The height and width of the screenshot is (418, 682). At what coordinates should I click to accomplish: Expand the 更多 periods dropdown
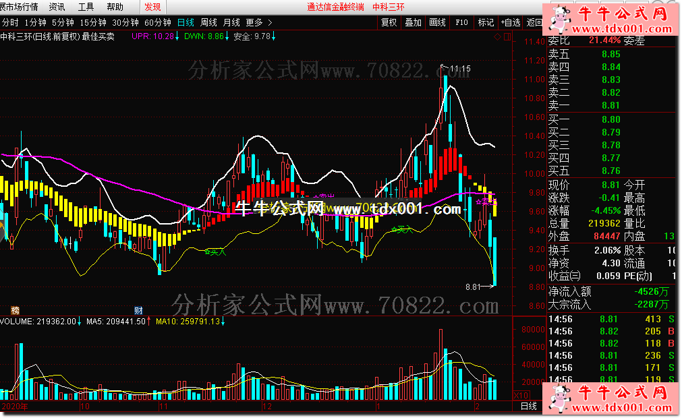[254, 22]
